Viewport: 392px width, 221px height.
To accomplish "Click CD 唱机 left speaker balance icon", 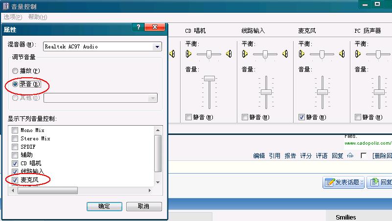I will coord(188,54).
